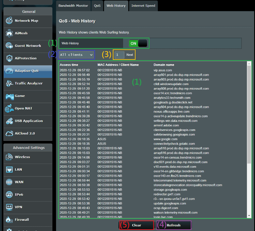Select the vip.asus.com domain entry
This screenshot has height=231, width=255.
click(163, 70)
